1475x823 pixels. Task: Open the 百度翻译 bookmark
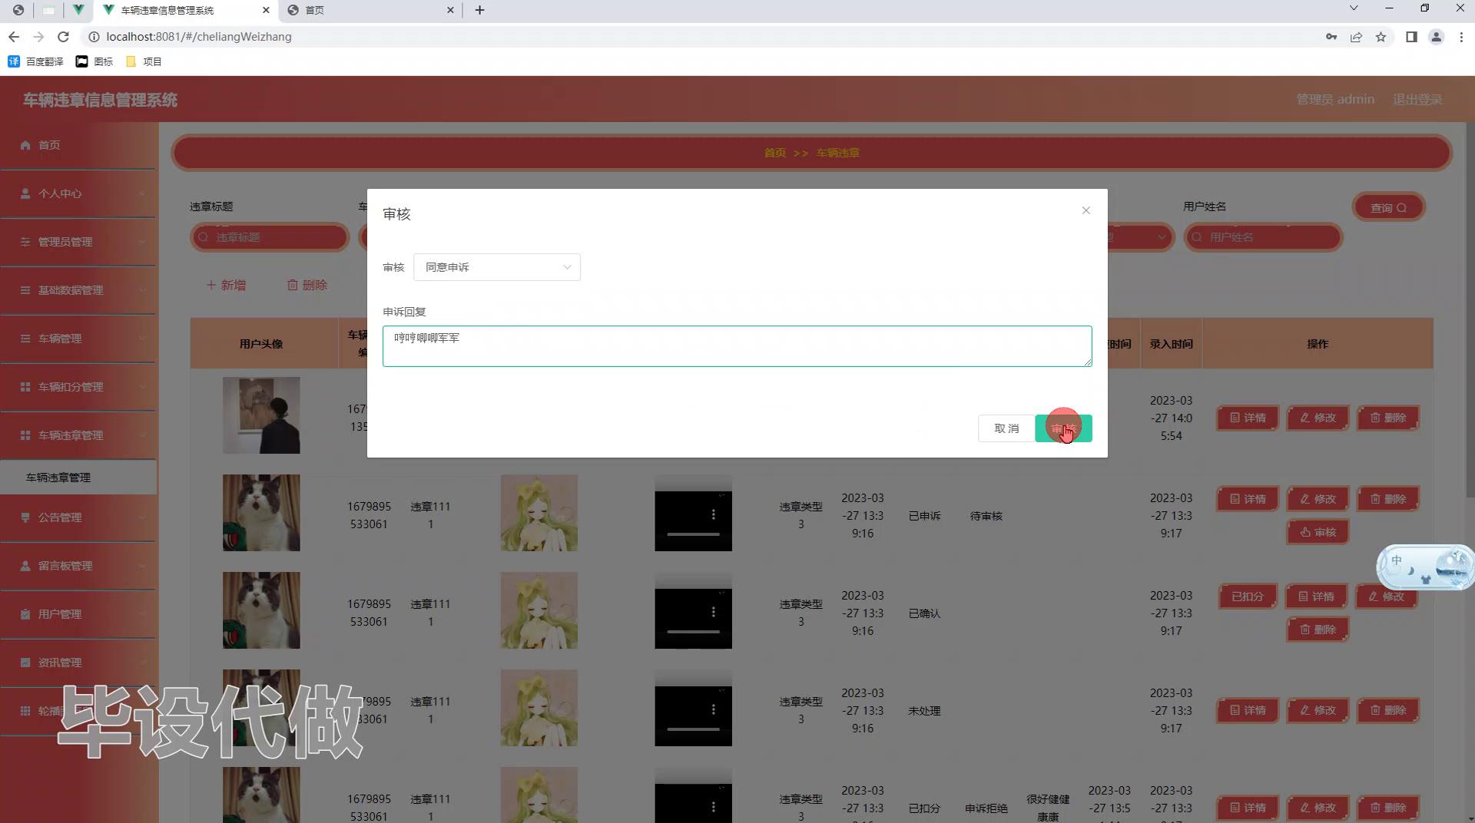pyautogui.click(x=35, y=61)
